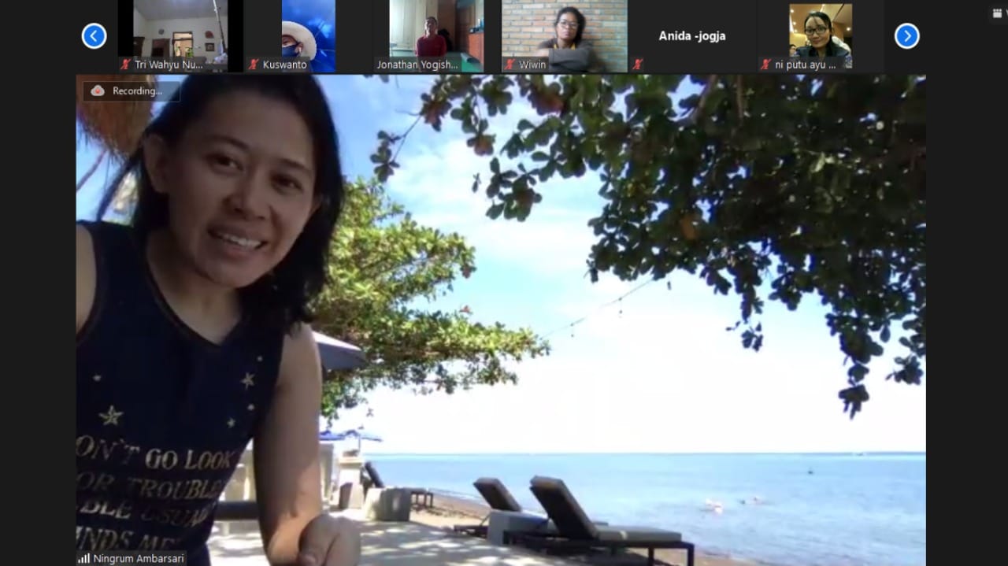Select the Anida -jogja participant tile
This screenshot has width=1008, height=566.
tap(691, 36)
